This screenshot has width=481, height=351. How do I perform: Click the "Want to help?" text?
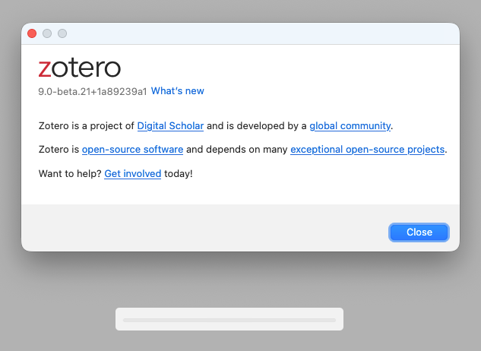[x=70, y=174]
